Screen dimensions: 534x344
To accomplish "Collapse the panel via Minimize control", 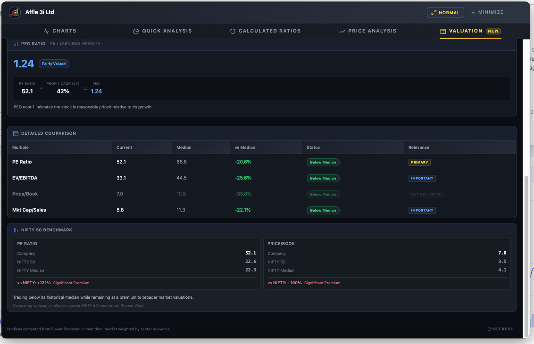I will click(486, 12).
